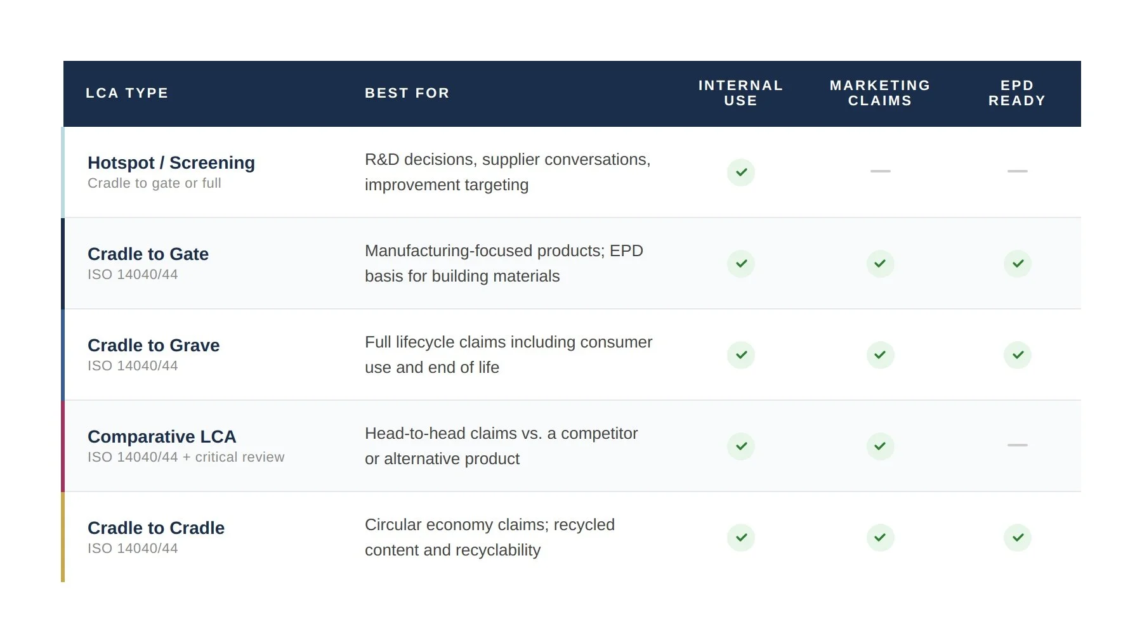Click Marketing Claims checkmark for Comparative LCA
Screen dimensions: 1142x643
(880, 446)
